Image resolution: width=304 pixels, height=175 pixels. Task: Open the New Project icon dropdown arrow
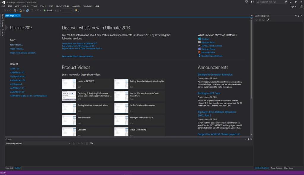pyautogui.click(x=18, y=10)
